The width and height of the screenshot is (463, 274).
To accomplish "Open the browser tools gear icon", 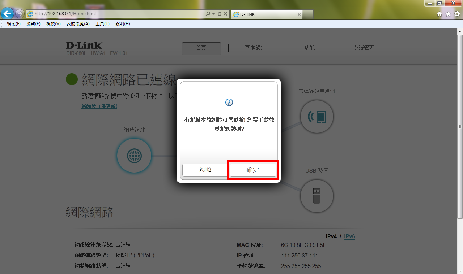I will [x=457, y=14].
